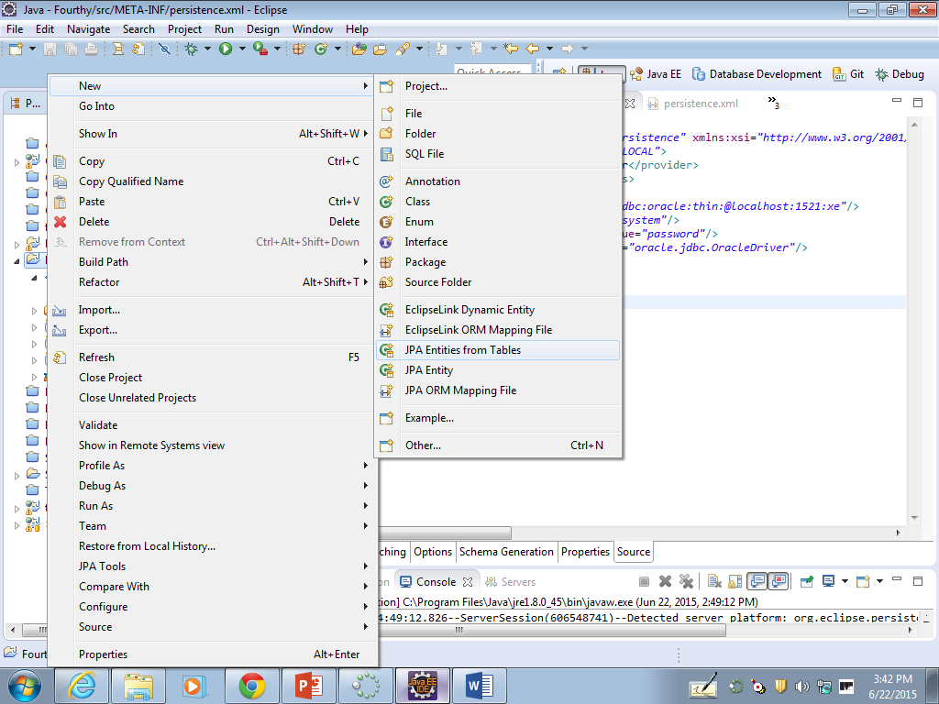The image size is (939, 704).
Task: Pin the console view
Action: (x=807, y=581)
